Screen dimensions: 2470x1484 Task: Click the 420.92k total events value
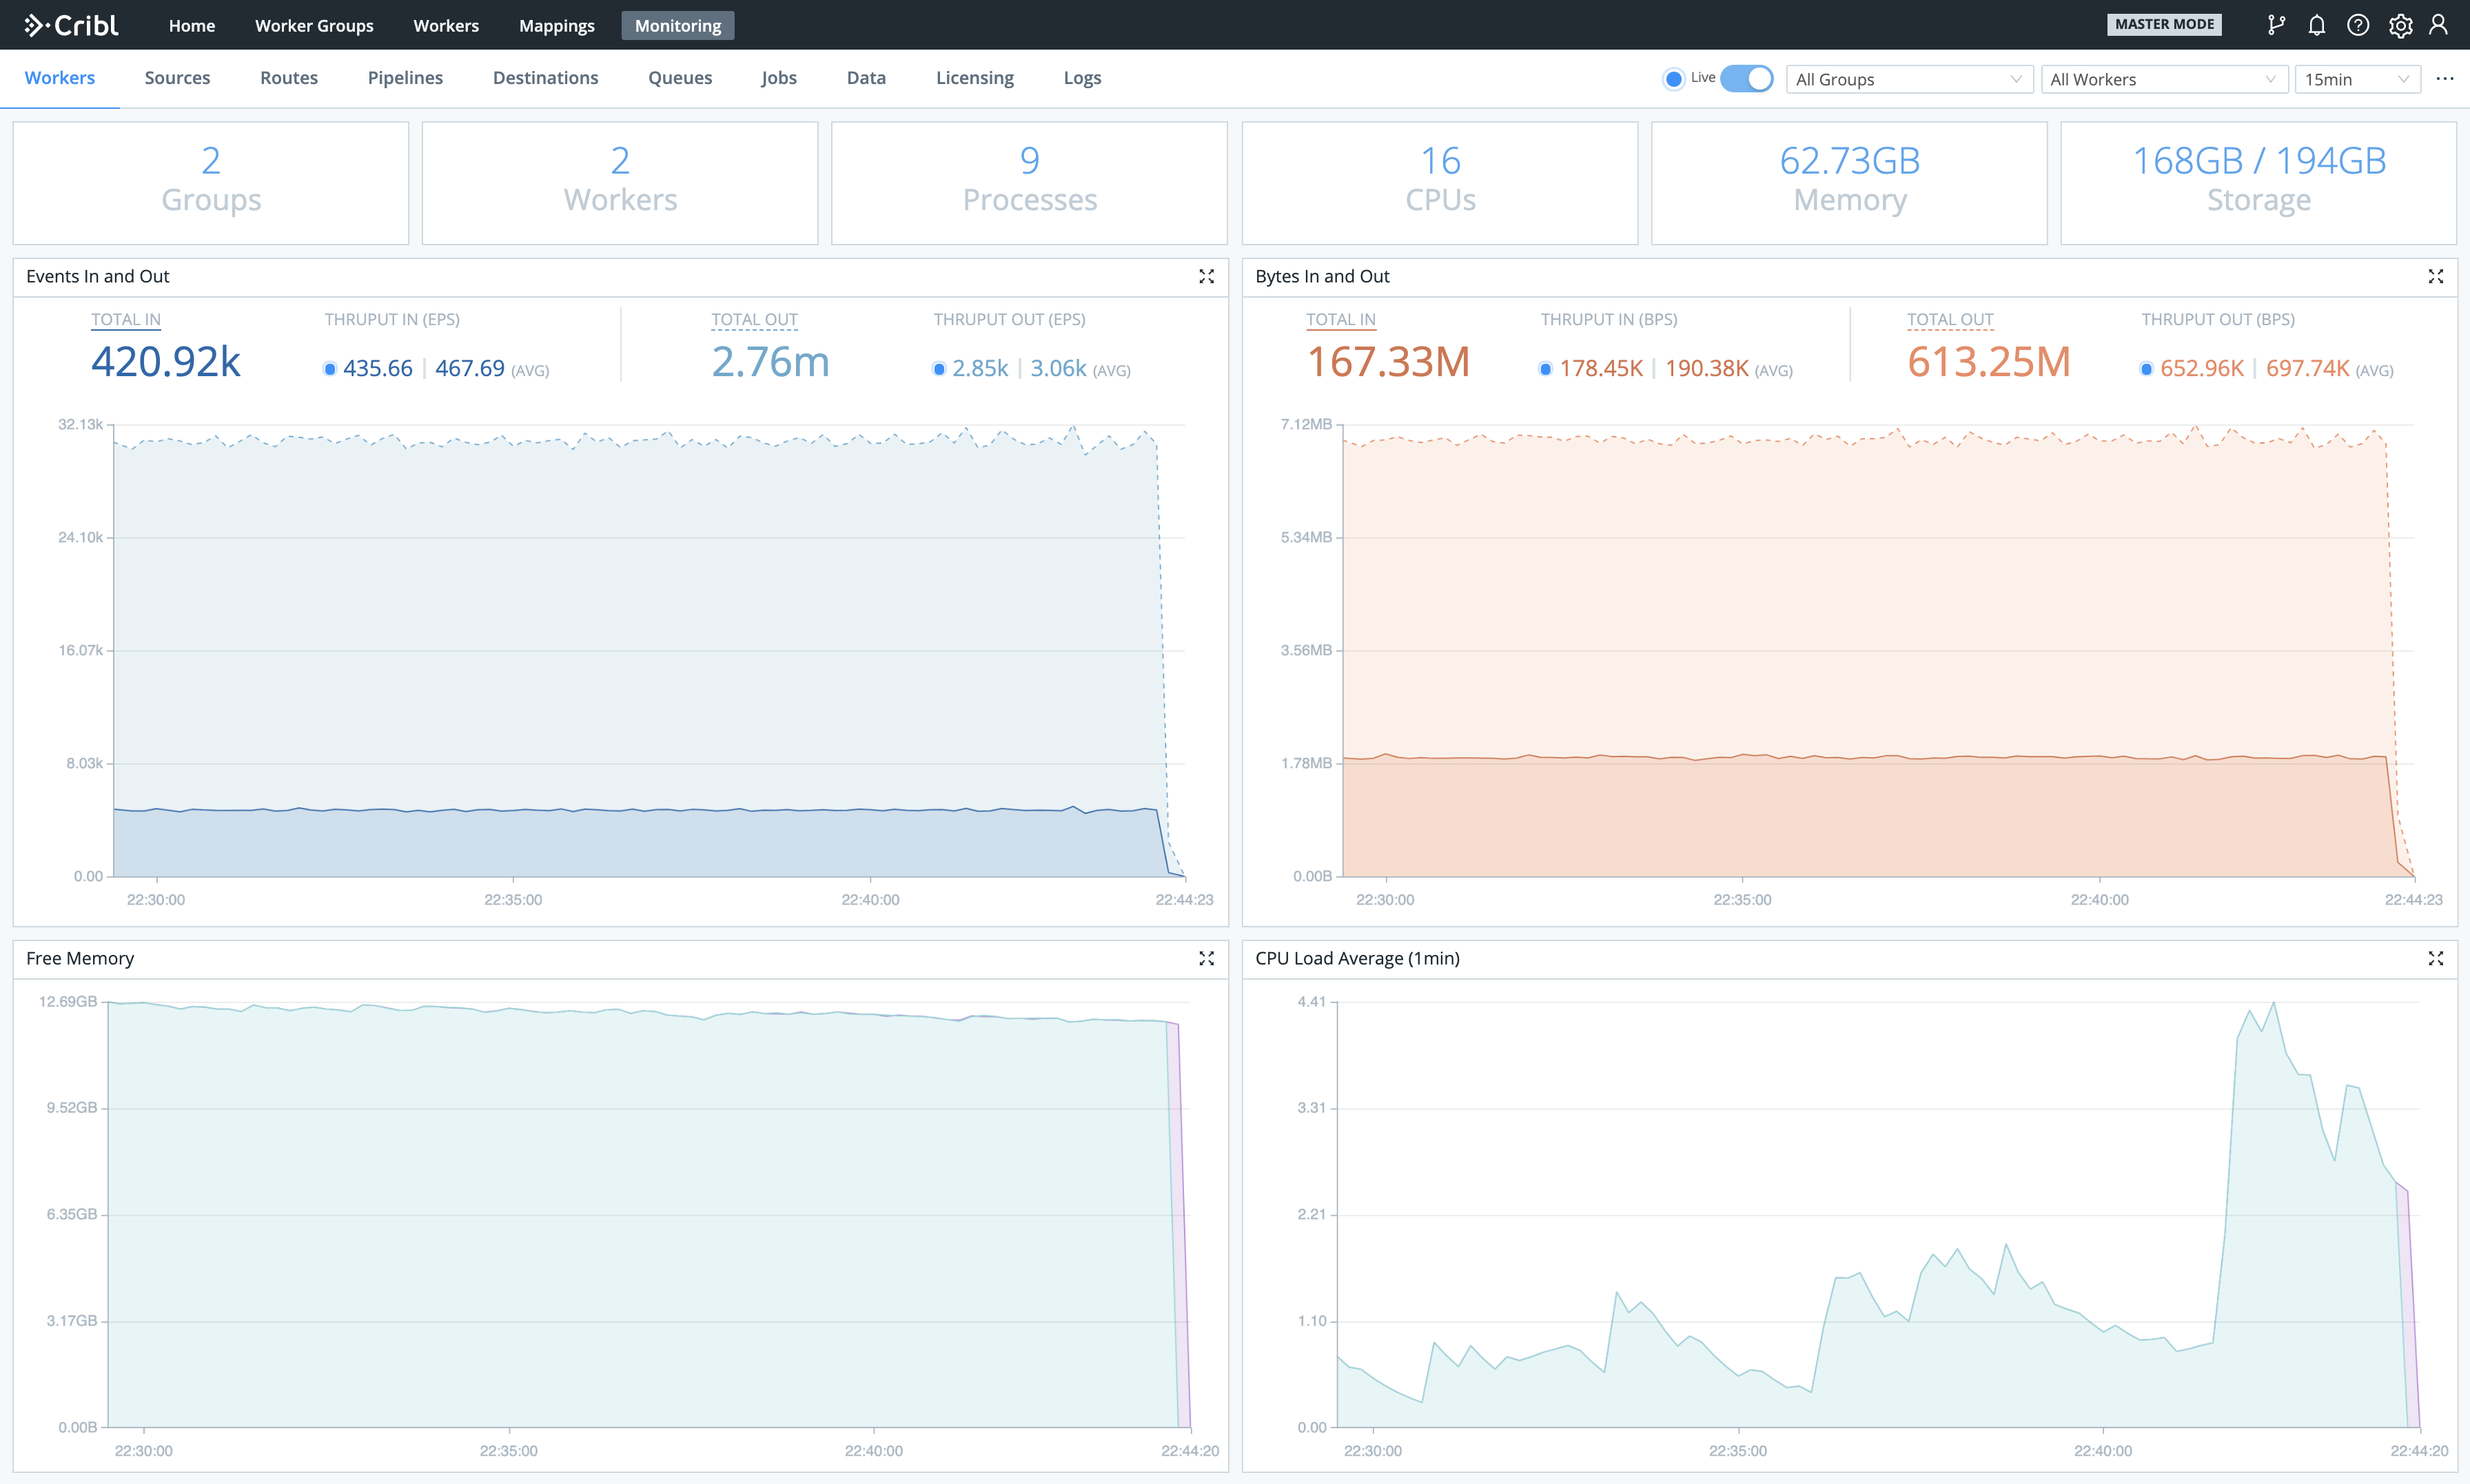point(166,362)
